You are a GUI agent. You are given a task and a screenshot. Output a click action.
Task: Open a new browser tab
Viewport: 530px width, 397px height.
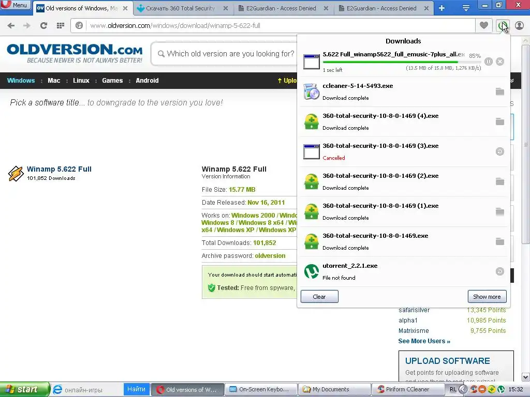(x=441, y=8)
